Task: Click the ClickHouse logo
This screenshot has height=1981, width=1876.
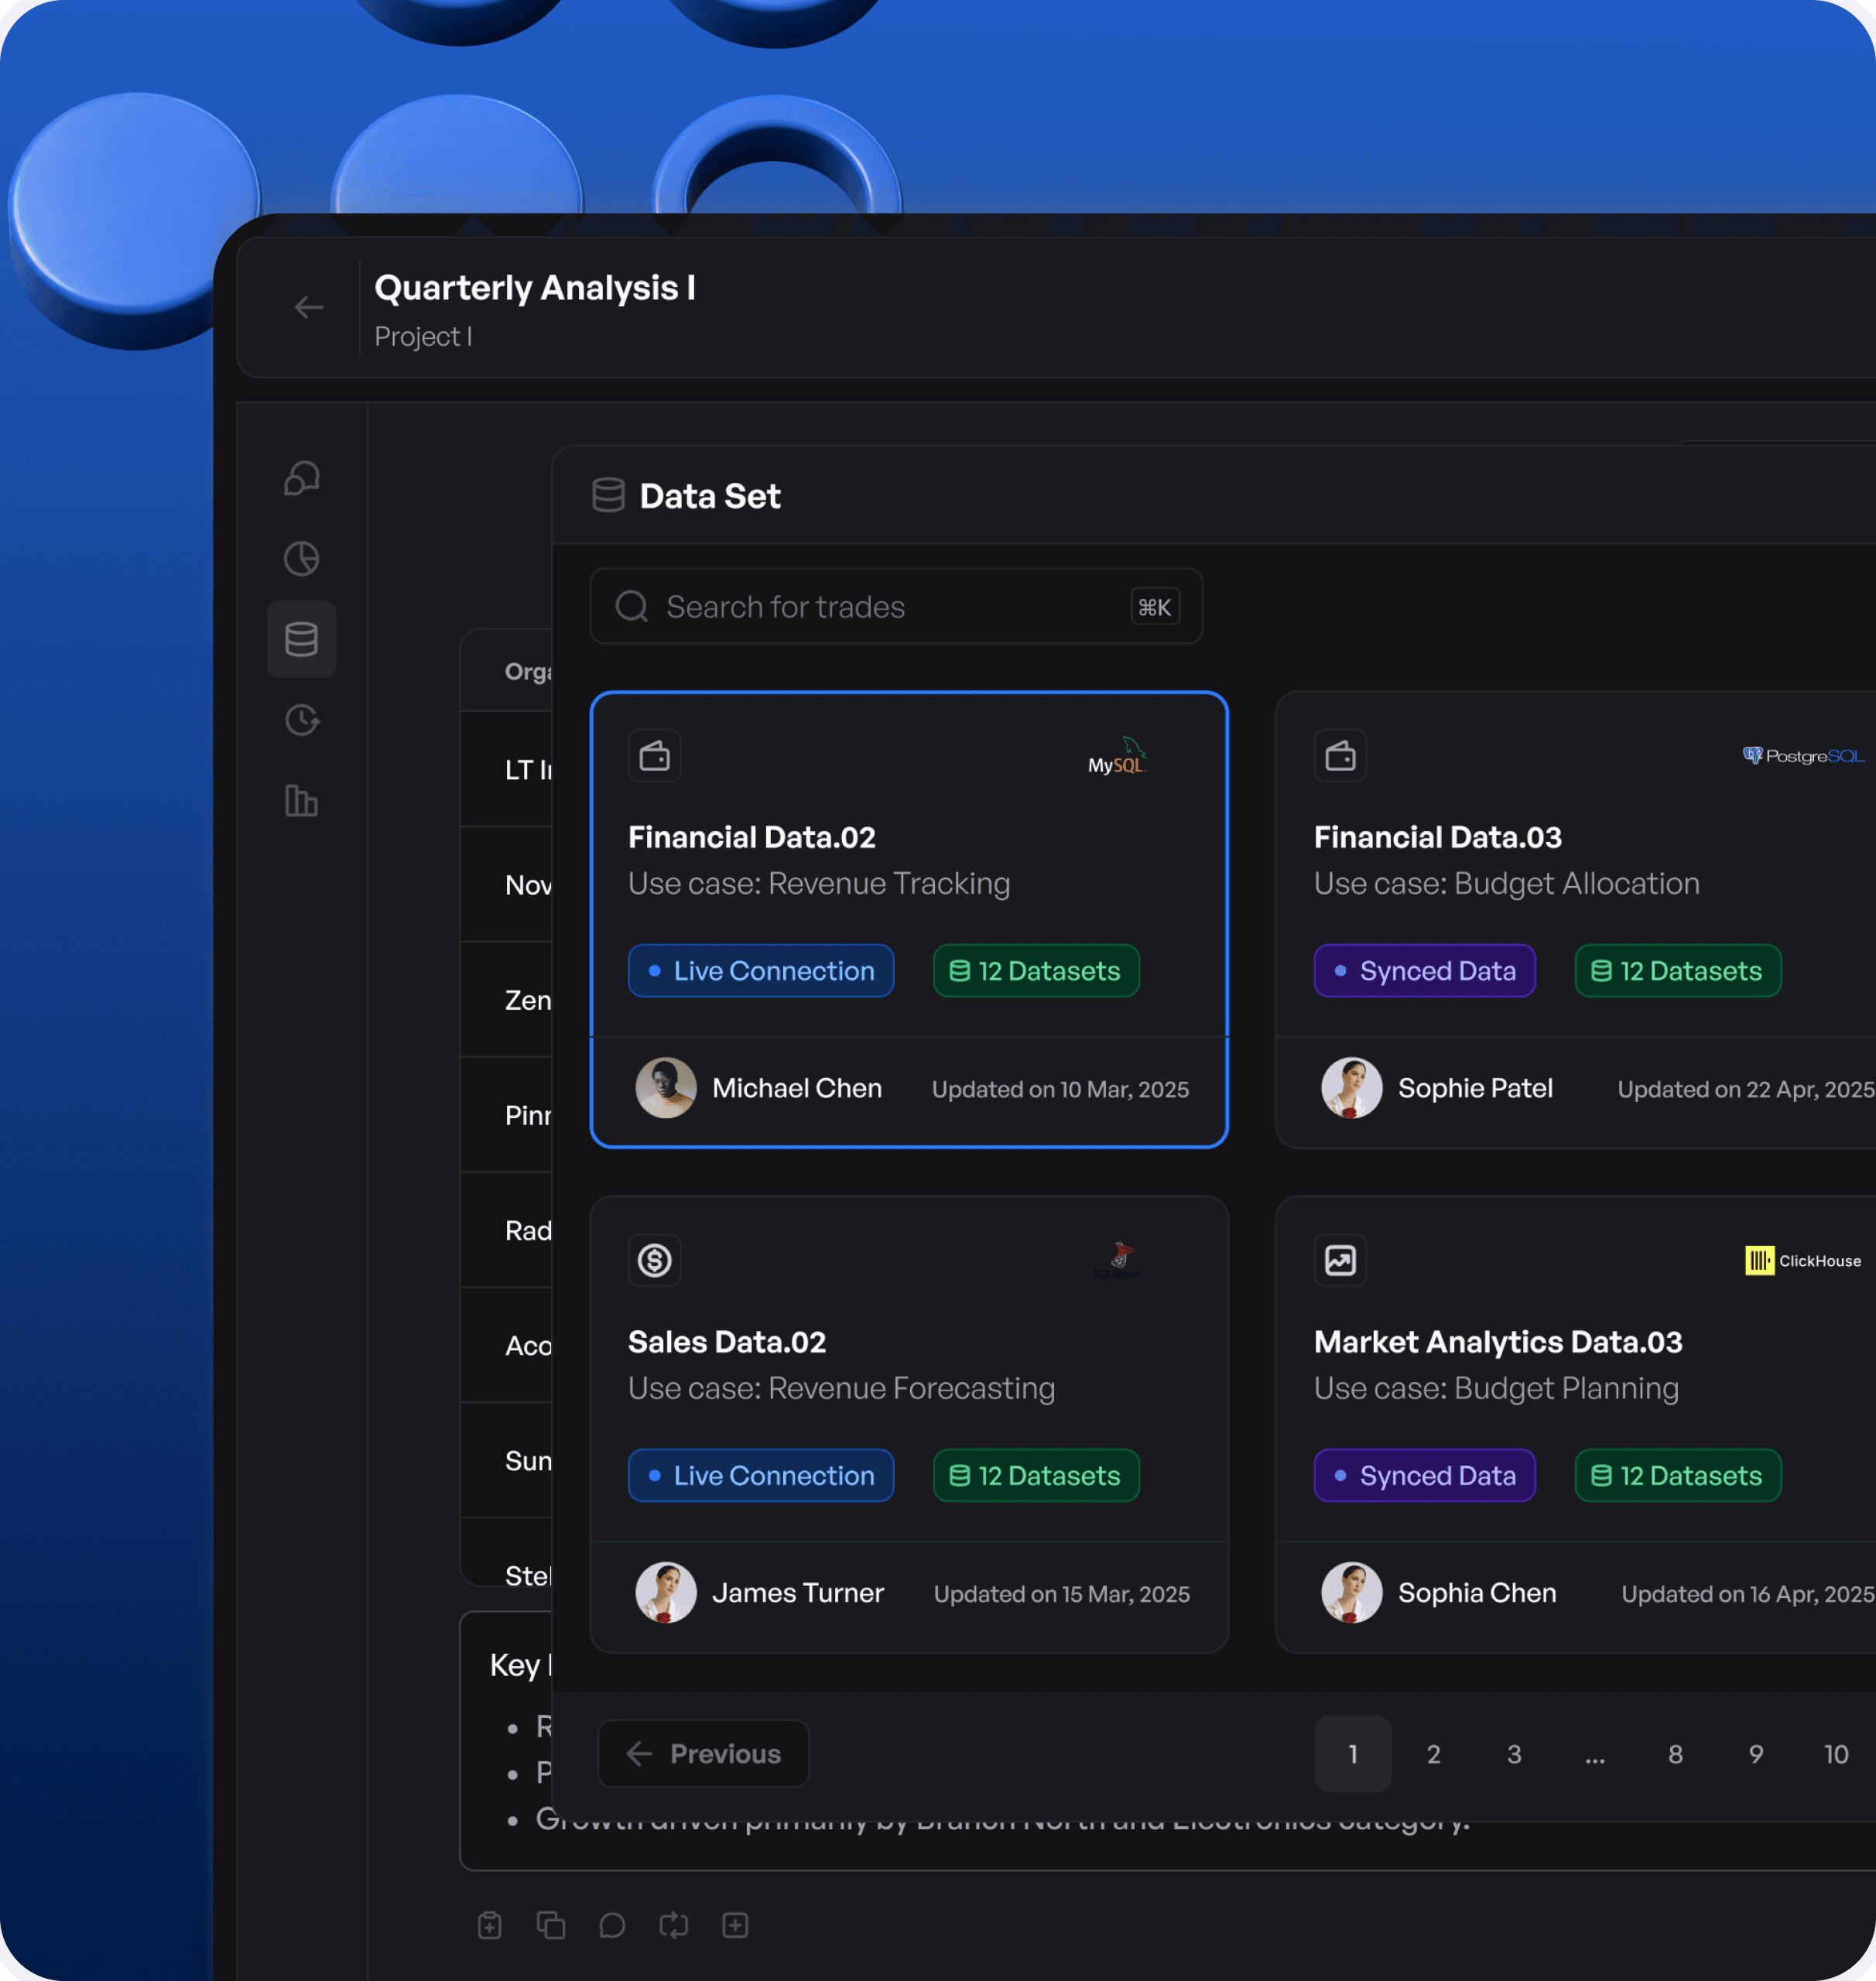Action: pyautogui.click(x=1803, y=1261)
